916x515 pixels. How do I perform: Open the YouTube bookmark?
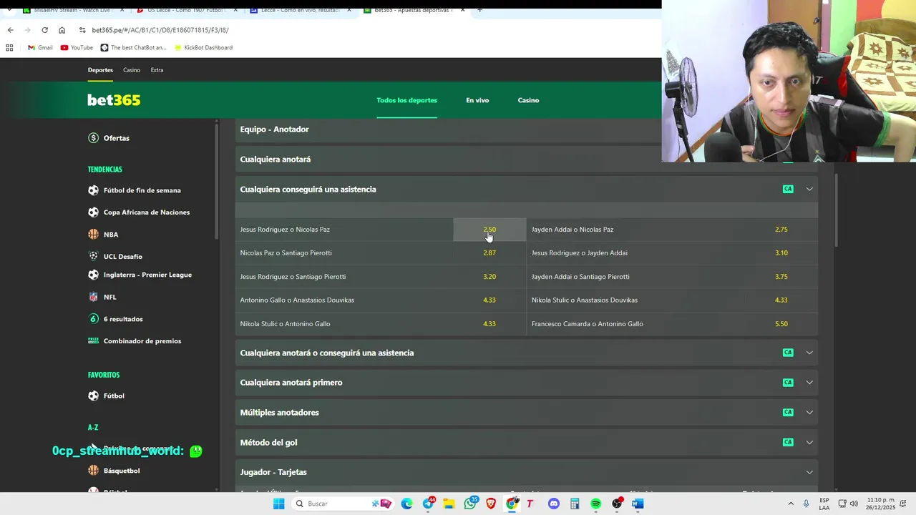click(77, 48)
